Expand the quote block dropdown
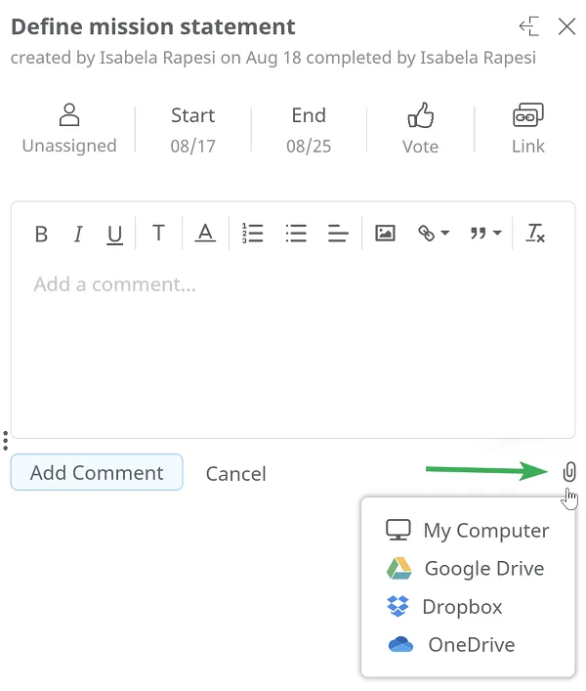The image size is (586, 691). coord(485,233)
